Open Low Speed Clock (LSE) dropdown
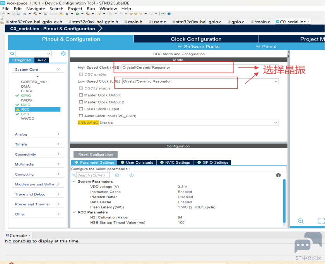This screenshot has width=325, height=264. 200,81
